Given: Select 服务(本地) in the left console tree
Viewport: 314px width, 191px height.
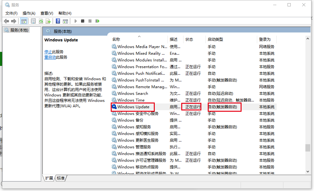Looking at the screenshot, I should tap(19, 30).
